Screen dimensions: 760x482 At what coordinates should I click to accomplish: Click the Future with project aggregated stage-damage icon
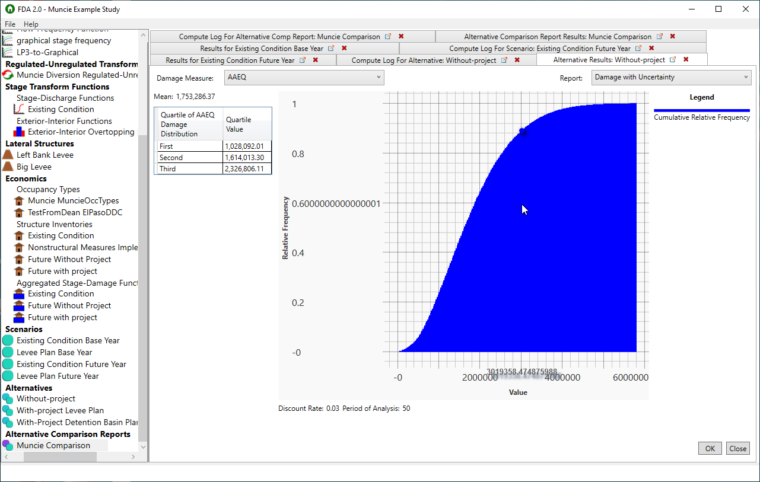click(x=20, y=317)
